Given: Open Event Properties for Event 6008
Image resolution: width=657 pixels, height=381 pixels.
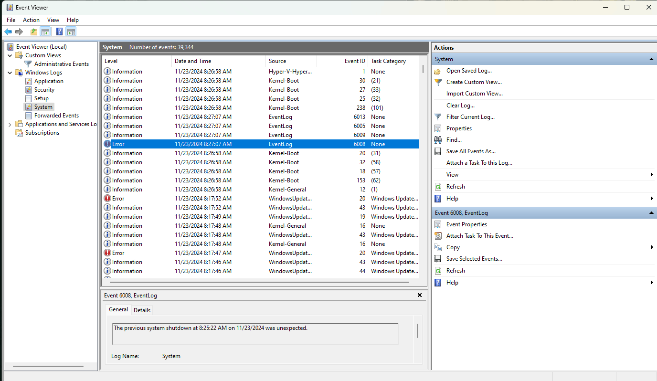Looking at the screenshot, I should click(466, 224).
